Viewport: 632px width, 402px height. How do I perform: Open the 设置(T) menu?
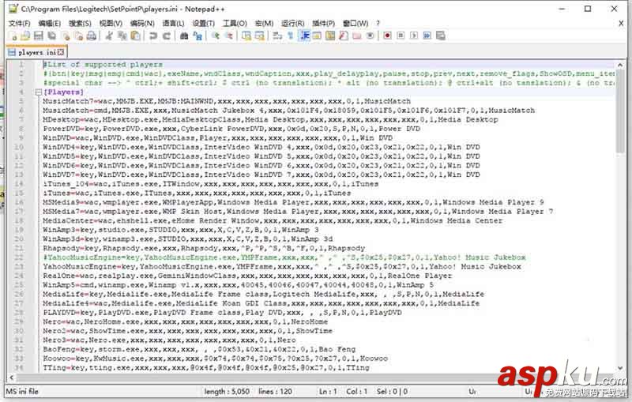point(203,24)
